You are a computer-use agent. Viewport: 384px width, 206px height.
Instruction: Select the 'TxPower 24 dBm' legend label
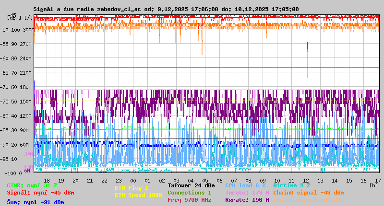tap(191, 185)
